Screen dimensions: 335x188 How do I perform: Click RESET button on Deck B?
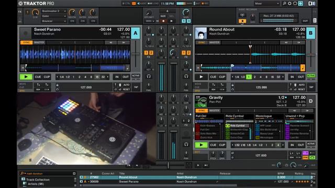pos(301,89)
